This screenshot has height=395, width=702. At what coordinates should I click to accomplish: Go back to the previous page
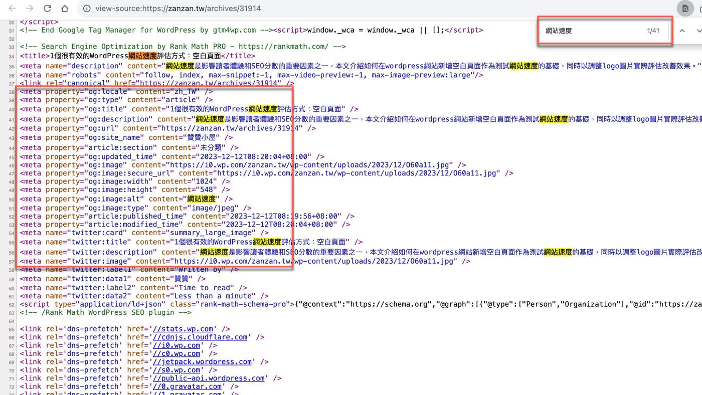click(x=12, y=9)
